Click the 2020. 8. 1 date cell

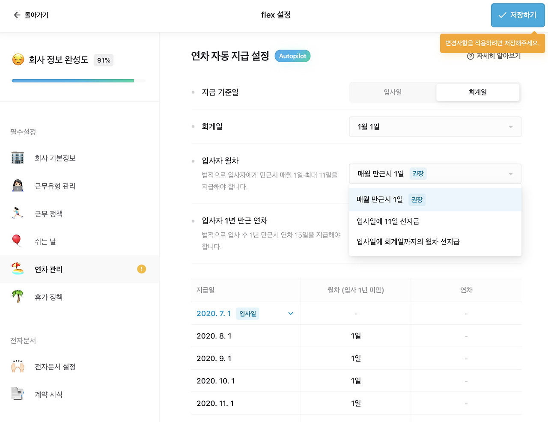point(246,336)
